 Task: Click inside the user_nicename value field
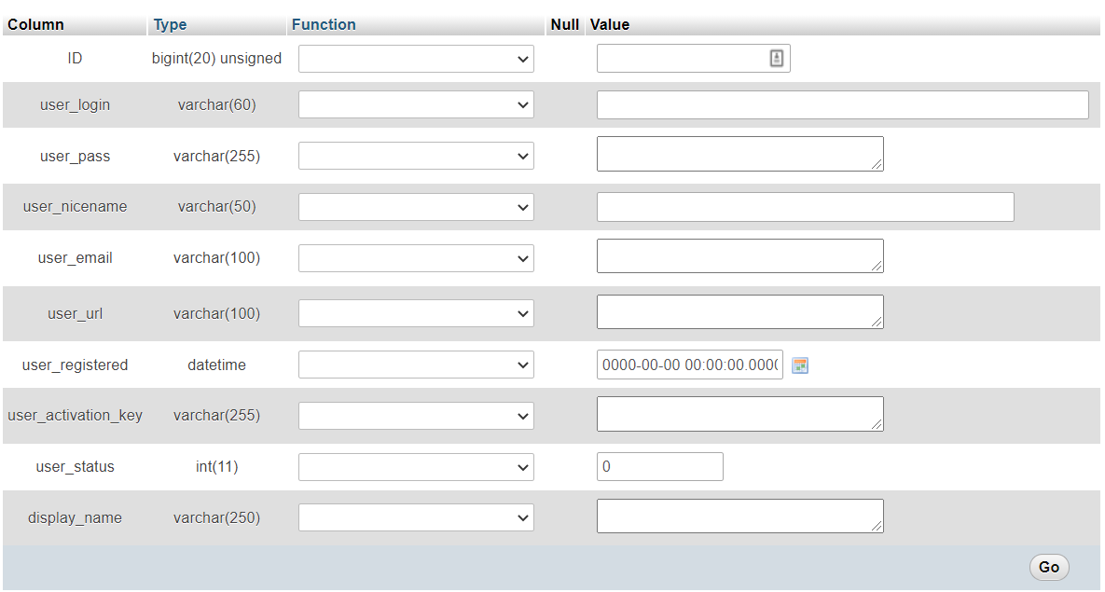click(805, 206)
